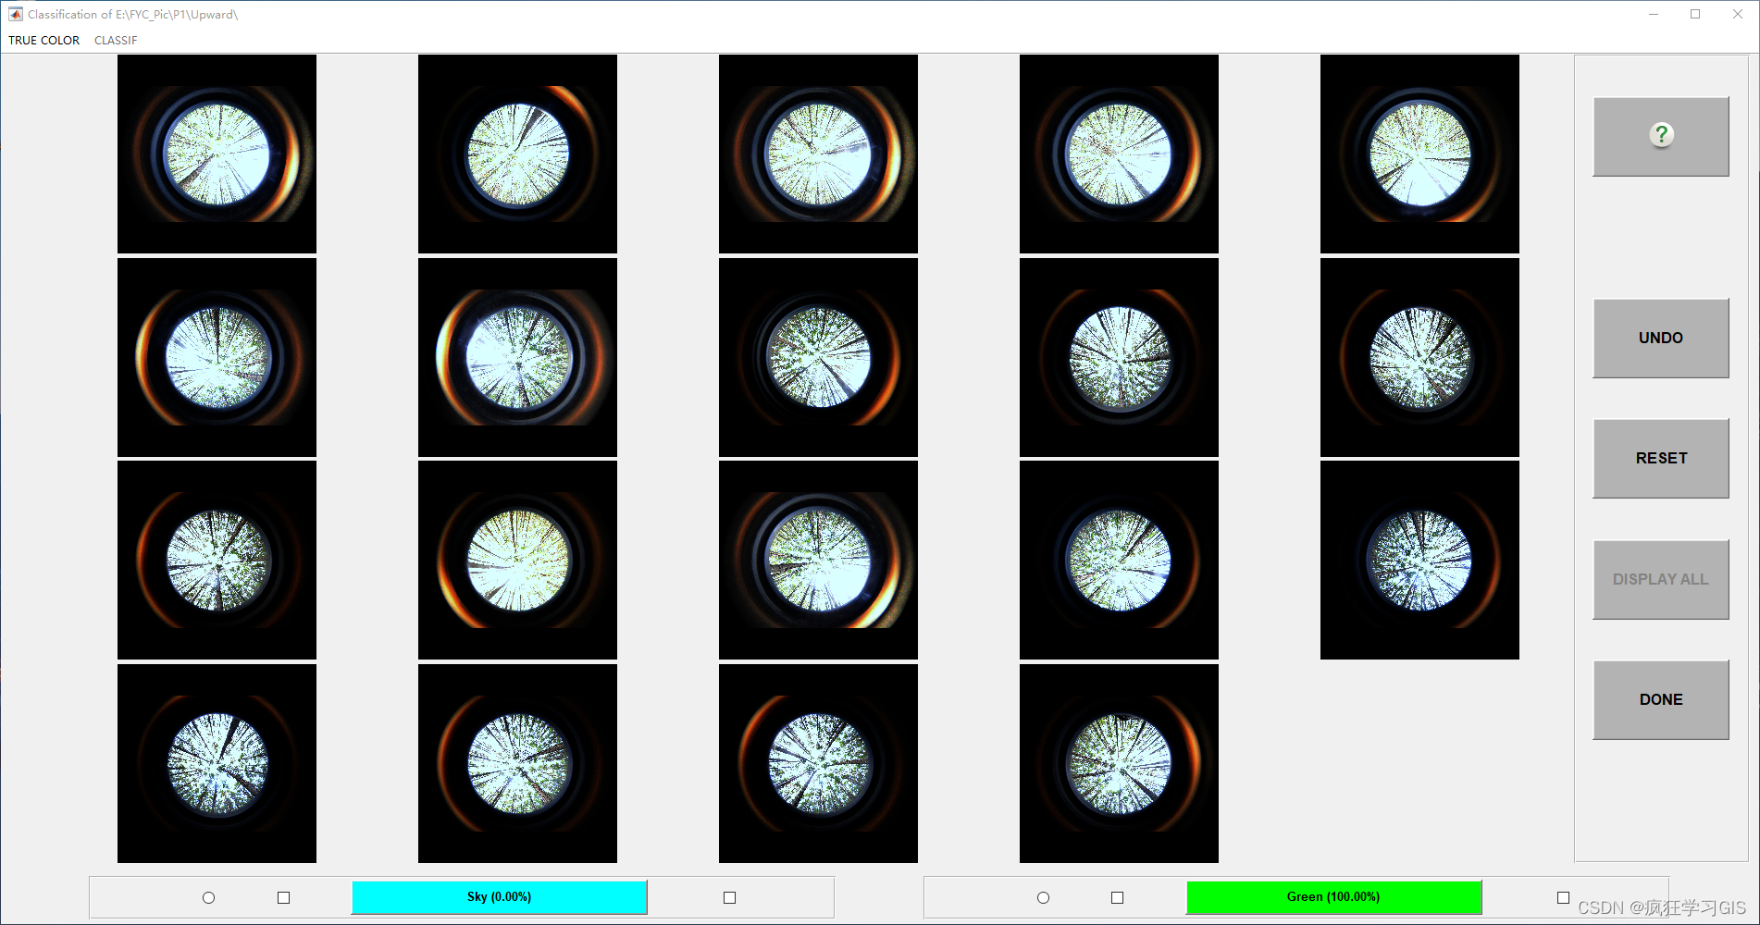
Task: Select canopy photo in row 3, column 4
Action: click(1119, 560)
